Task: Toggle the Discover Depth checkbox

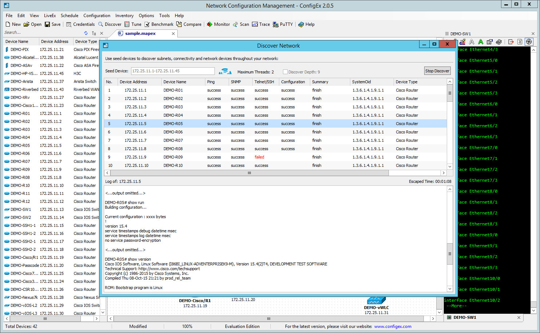Action: (285, 72)
